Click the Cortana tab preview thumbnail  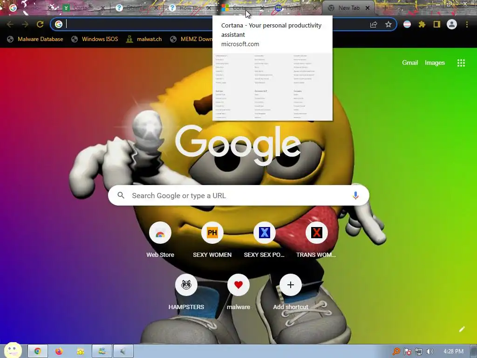tap(272, 87)
